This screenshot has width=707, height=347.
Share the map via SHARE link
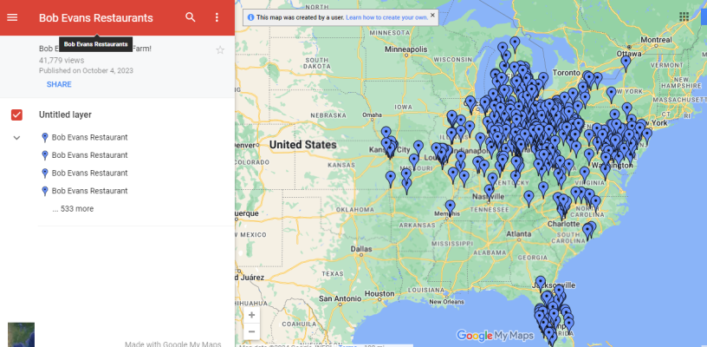(59, 84)
